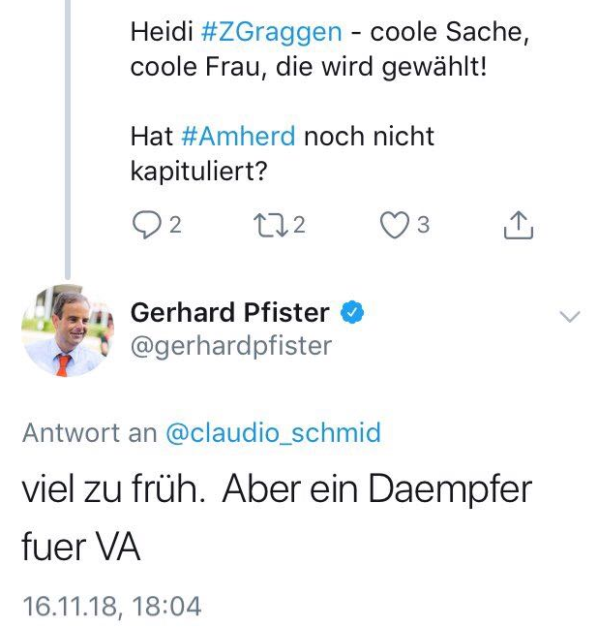
Task: Open Gerhard Pfister's profile picture
Action: tap(63, 332)
